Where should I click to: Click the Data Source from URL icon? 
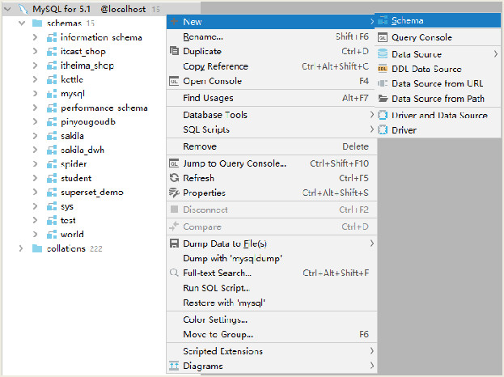[383, 83]
